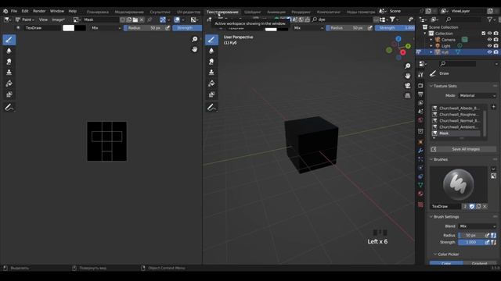
Task: Select the Clone tool in image editor
Action: pos(9,73)
